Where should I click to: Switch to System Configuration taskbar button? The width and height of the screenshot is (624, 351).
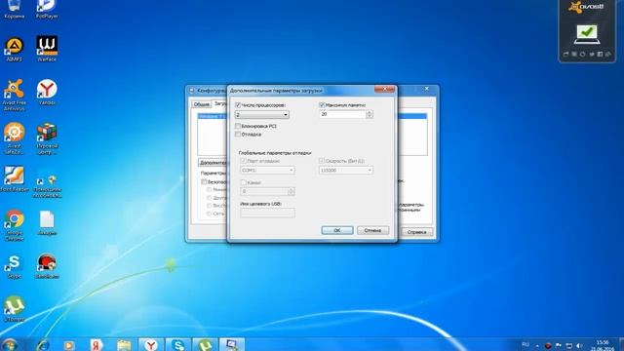coord(232,344)
